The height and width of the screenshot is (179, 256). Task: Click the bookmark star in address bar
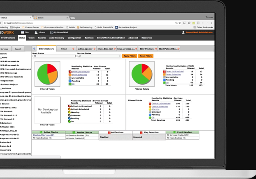coord(180,23)
